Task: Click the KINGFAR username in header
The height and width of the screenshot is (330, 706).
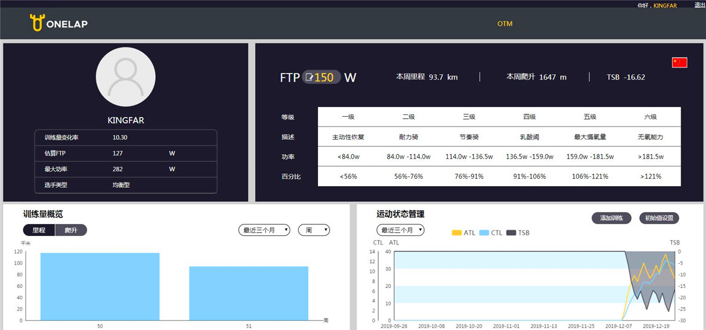Action: [665, 5]
